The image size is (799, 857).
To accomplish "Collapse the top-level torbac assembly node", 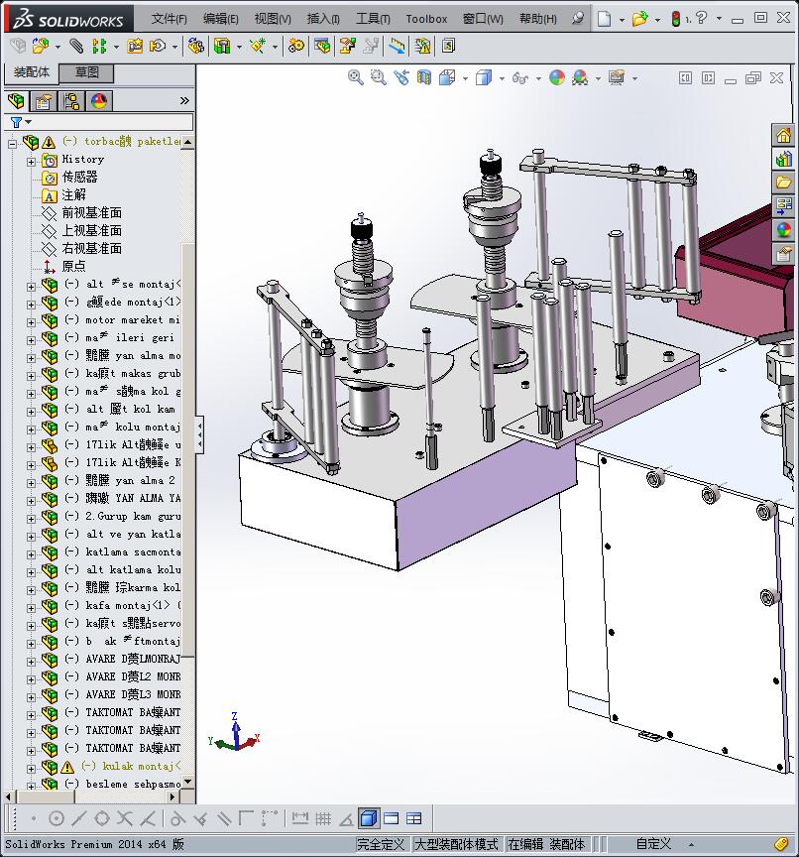I will click(x=13, y=142).
